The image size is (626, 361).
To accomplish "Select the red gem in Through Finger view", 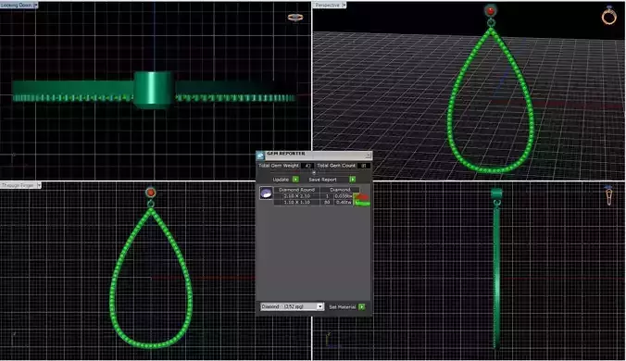I will 151,193.
